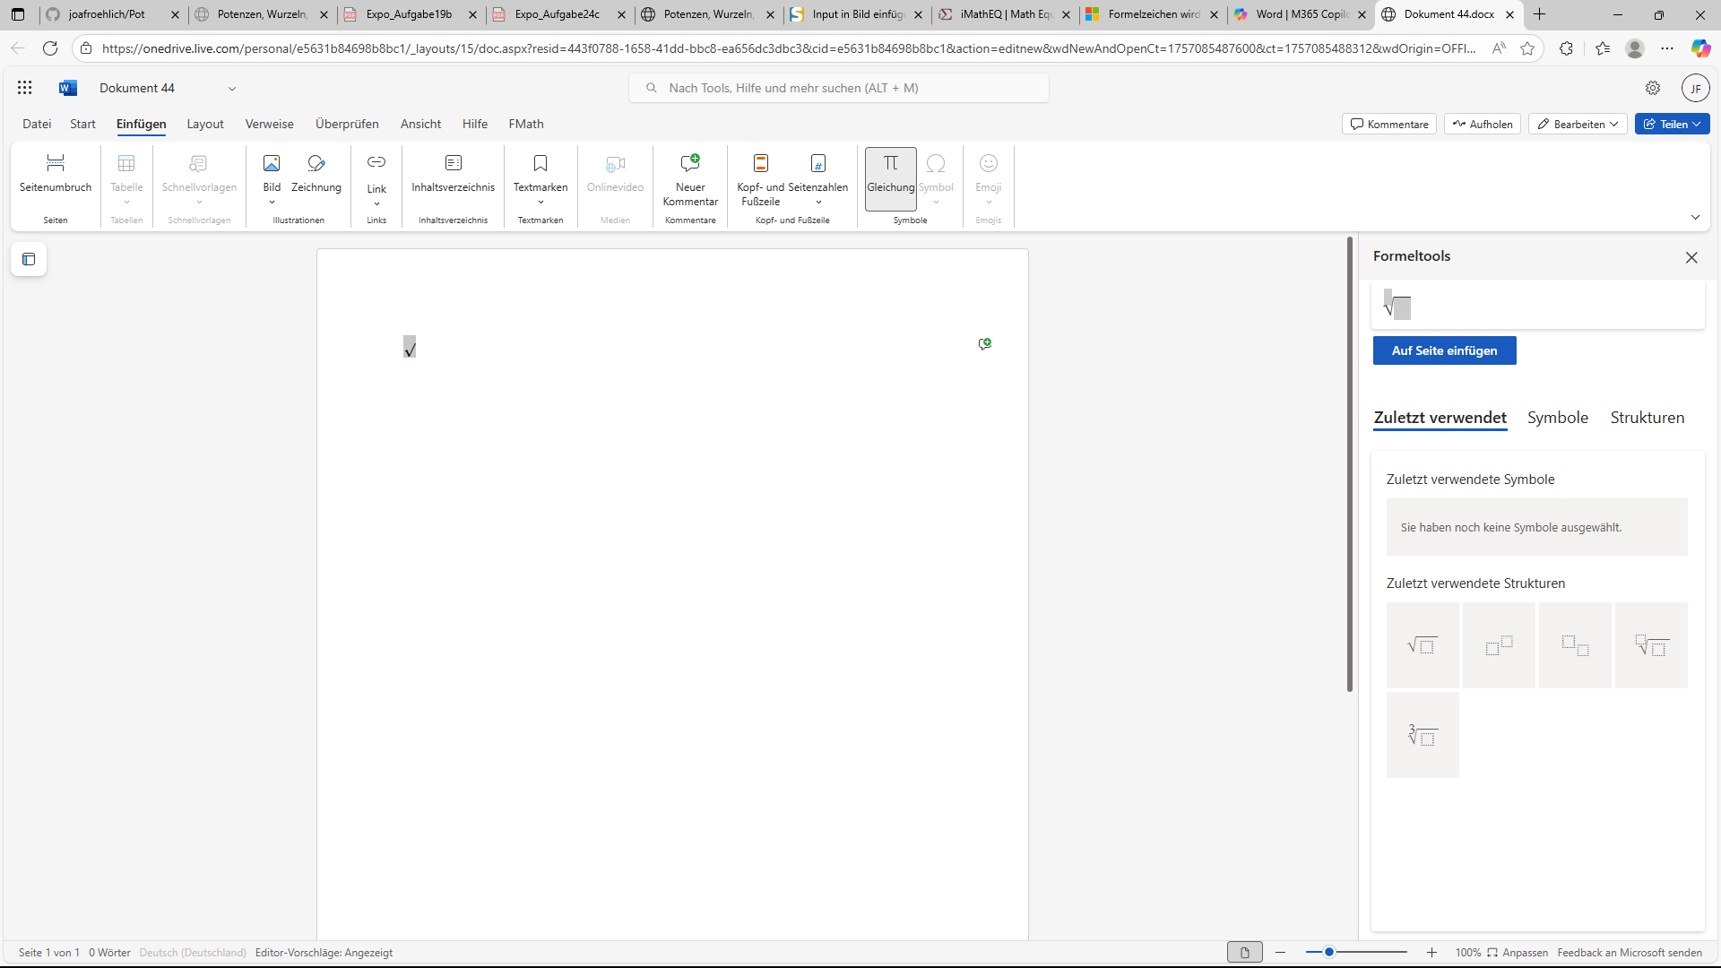
Task: Click the Zeichnung drawing icon
Action: pos(316,163)
